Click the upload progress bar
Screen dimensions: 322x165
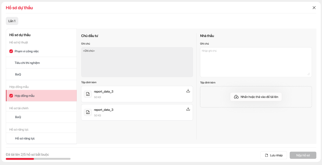(x=38, y=158)
